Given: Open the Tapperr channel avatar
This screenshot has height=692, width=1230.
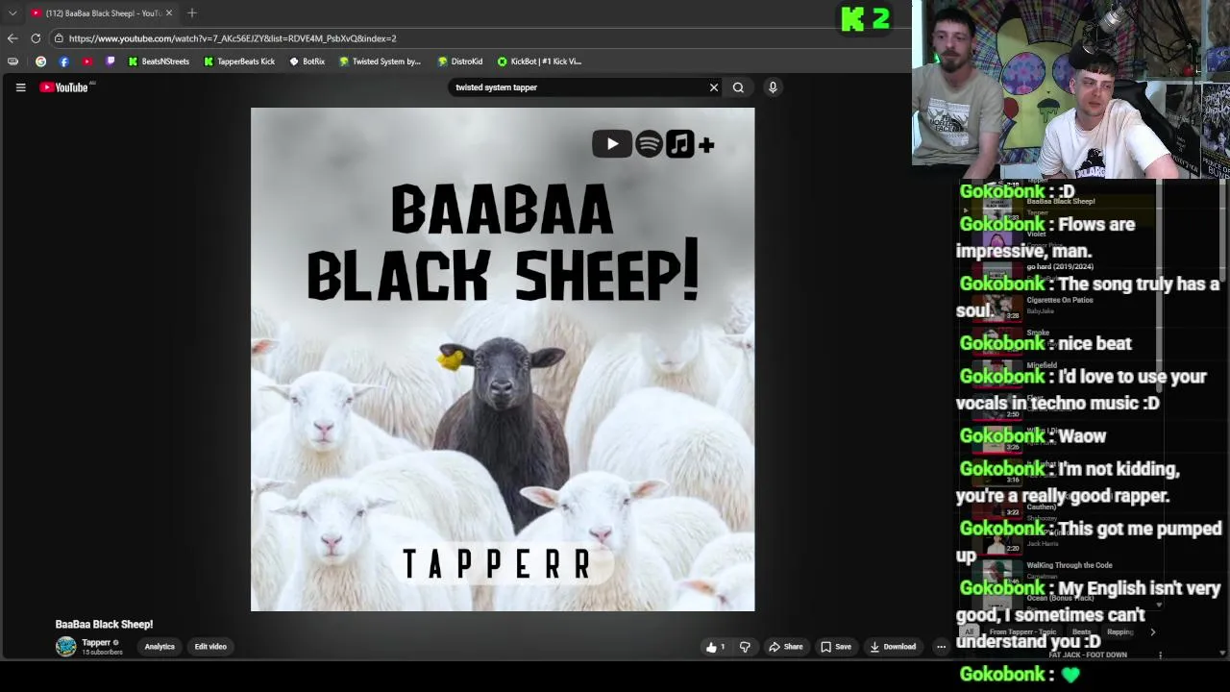Looking at the screenshot, I should point(65,647).
